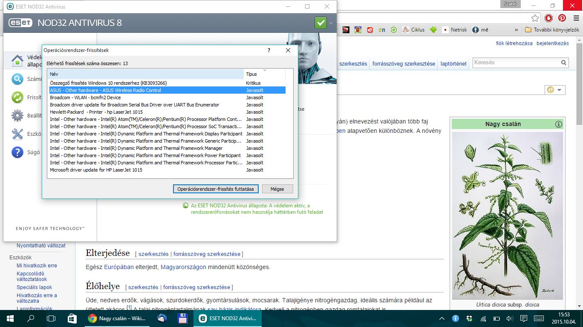Image resolution: width=583 pixels, height=327 pixels.
Task: Show hidden system tray icons
Action: coord(442,318)
